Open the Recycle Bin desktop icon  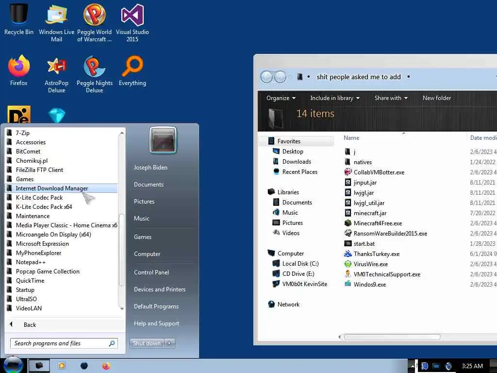(x=19, y=19)
